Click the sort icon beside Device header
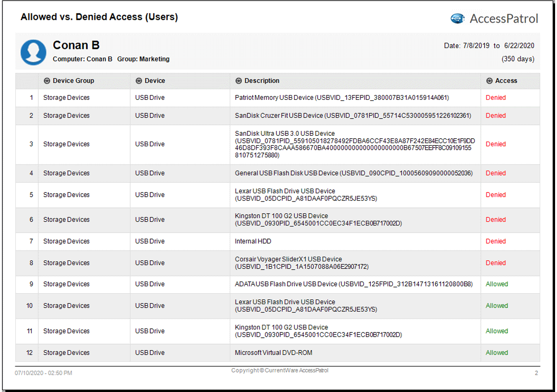557x392 pixels. click(139, 81)
